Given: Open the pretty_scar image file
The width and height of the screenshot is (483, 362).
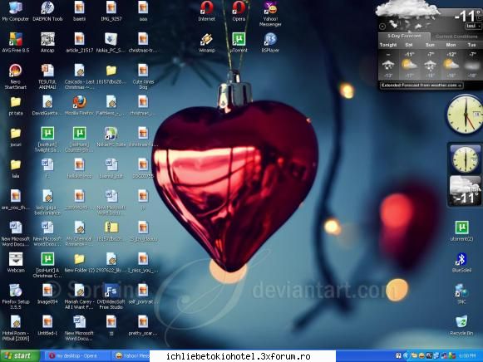Looking at the screenshot, I should point(143,325).
